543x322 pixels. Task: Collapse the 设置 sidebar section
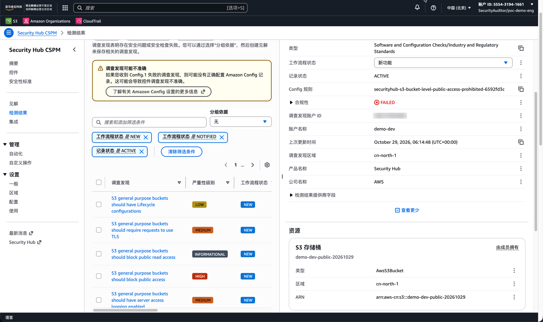(5, 174)
